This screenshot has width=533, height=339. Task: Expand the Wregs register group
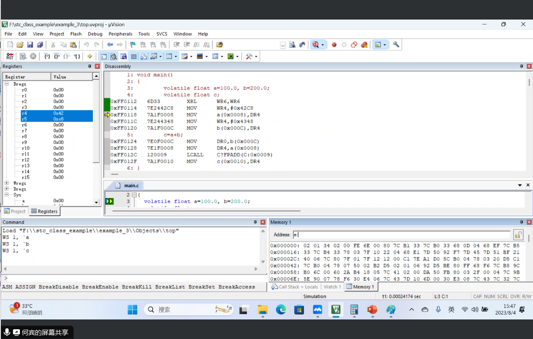(x=7, y=183)
